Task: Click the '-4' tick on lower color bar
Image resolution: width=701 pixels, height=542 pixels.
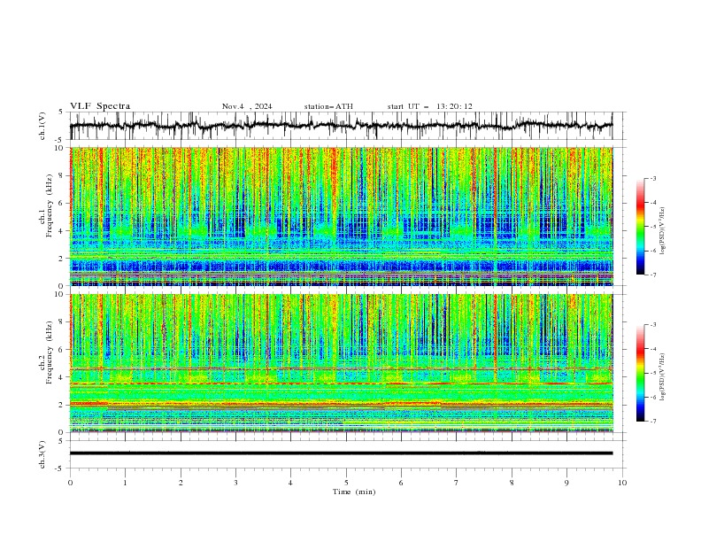Action: coord(652,349)
